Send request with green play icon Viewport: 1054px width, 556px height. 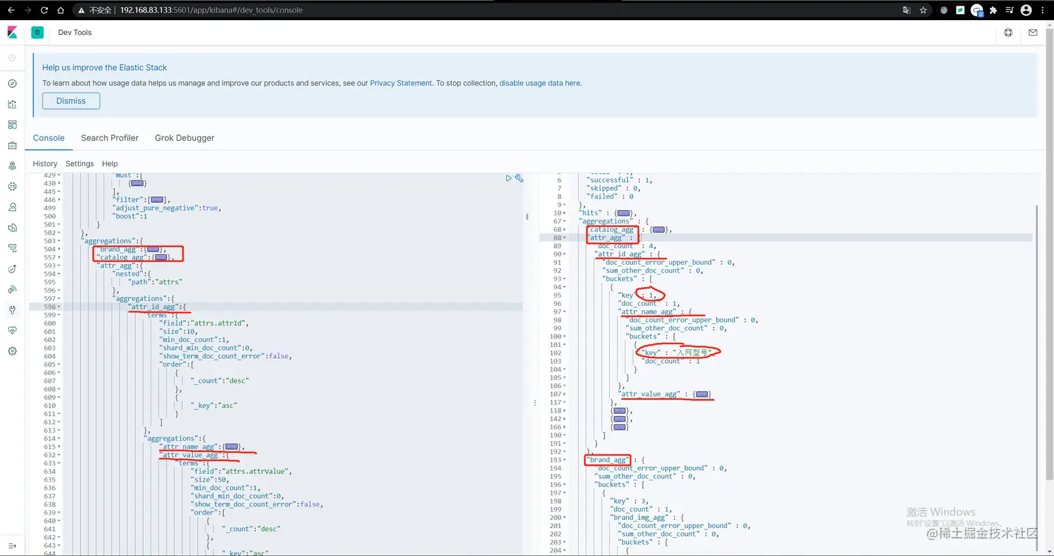coord(509,178)
